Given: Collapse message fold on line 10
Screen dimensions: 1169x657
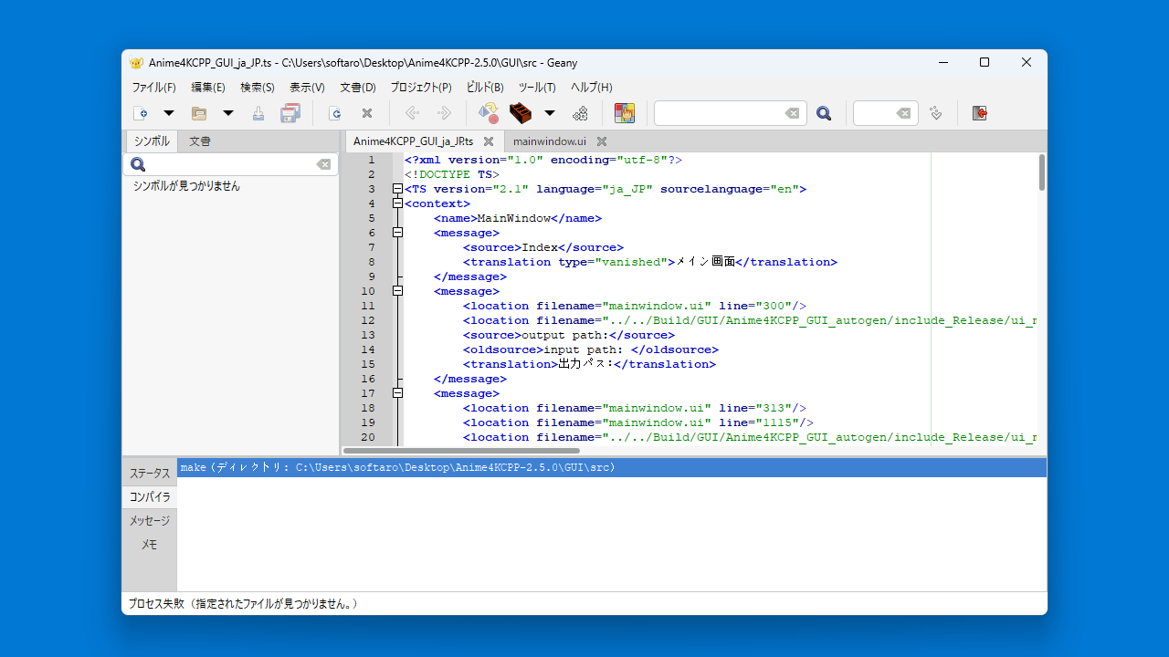Looking at the screenshot, I should pyautogui.click(x=397, y=291).
